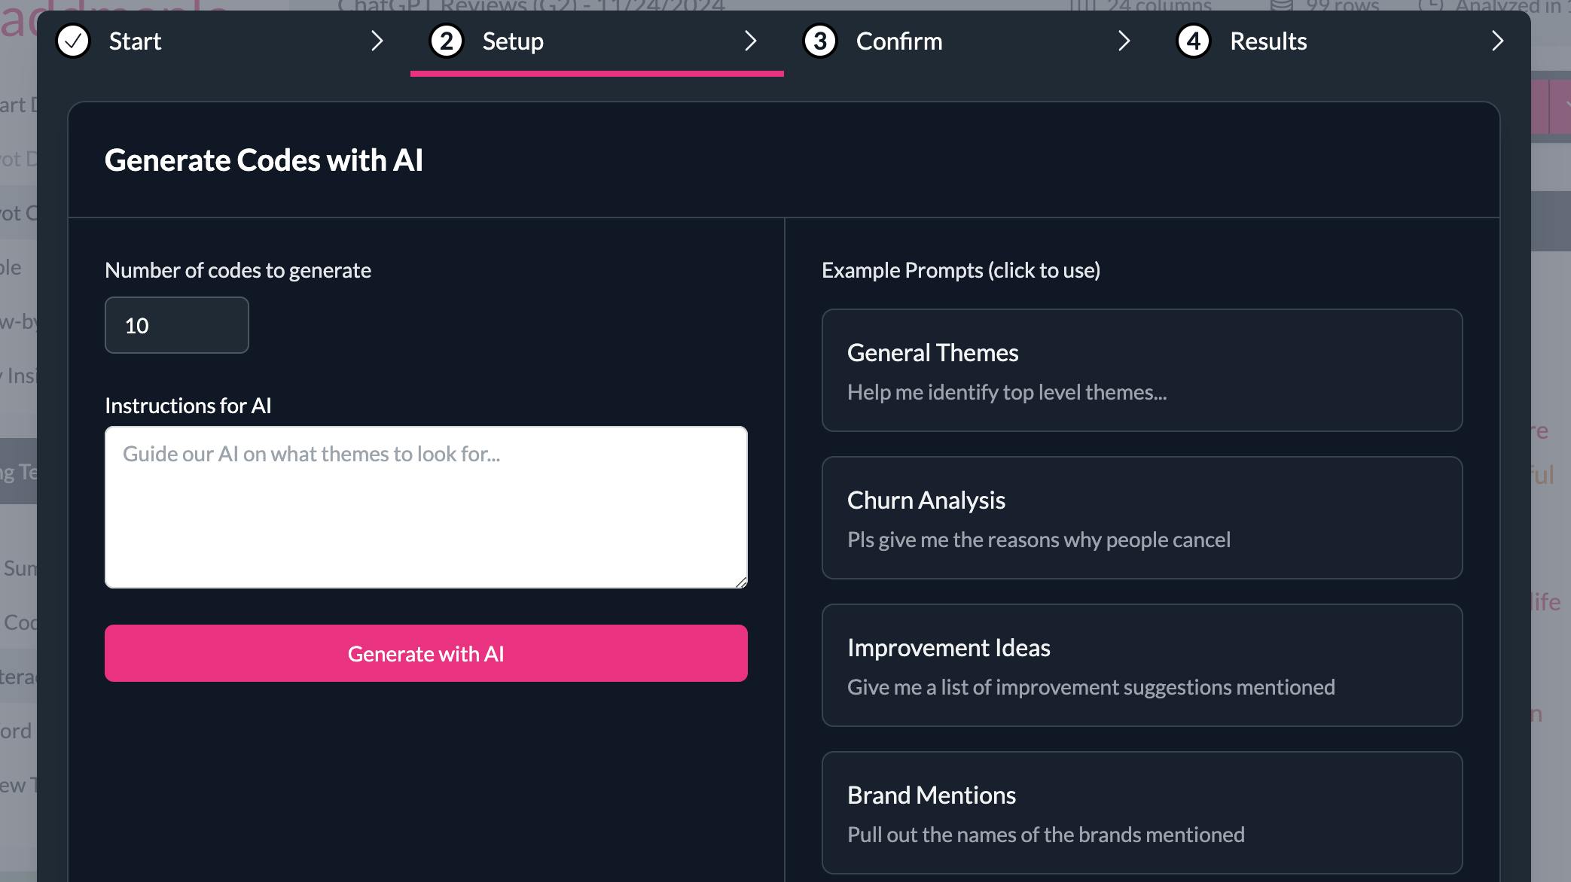Click the circled 3 badge beside Confirm
1571x882 pixels.
point(819,41)
